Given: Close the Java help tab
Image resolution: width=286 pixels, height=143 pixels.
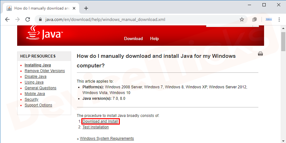Looking at the screenshot, I should click(x=74, y=8).
